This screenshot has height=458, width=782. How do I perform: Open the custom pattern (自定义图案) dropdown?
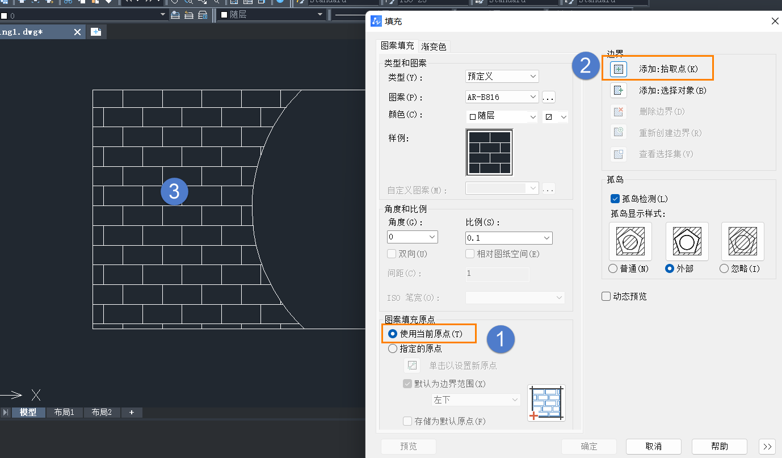pos(502,188)
